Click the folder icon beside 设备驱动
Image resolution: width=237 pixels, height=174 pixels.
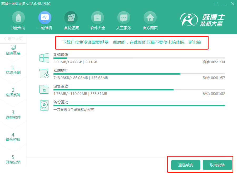pyautogui.click(x=44, y=89)
